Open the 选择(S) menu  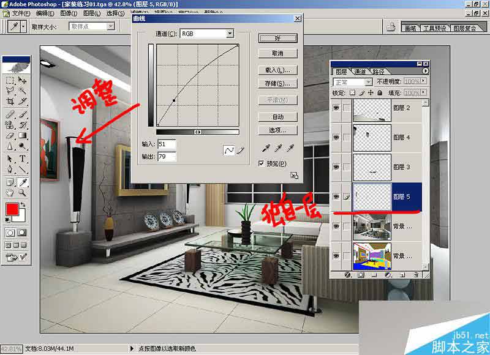click(x=115, y=13)
